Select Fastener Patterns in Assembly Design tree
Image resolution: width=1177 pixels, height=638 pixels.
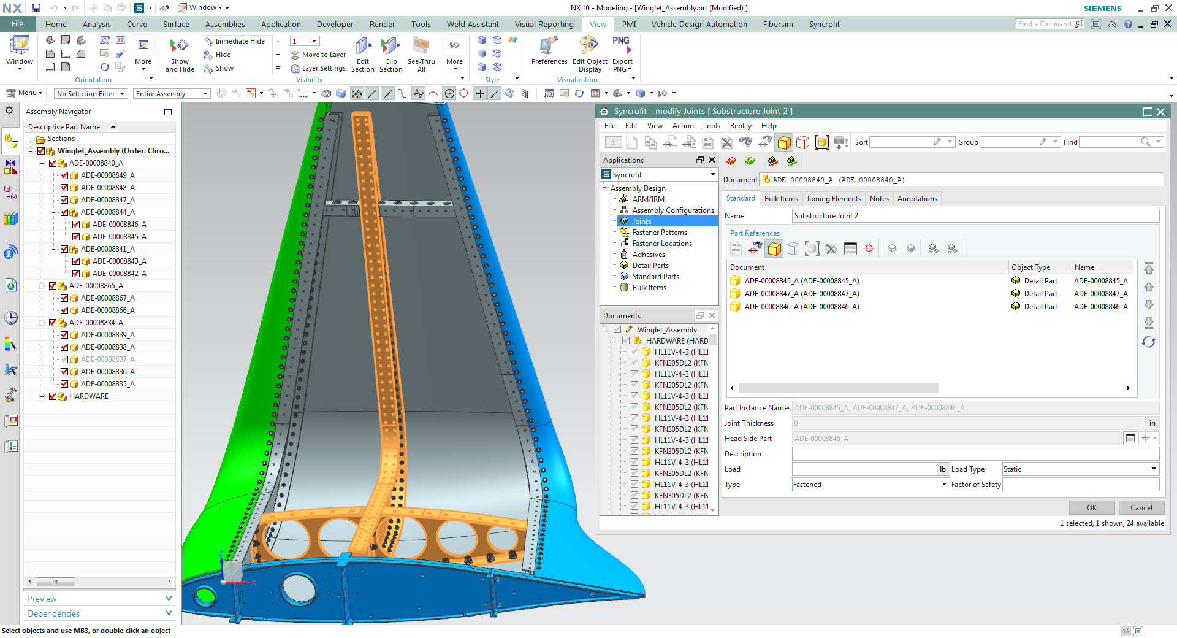click(x=660, y=233)
